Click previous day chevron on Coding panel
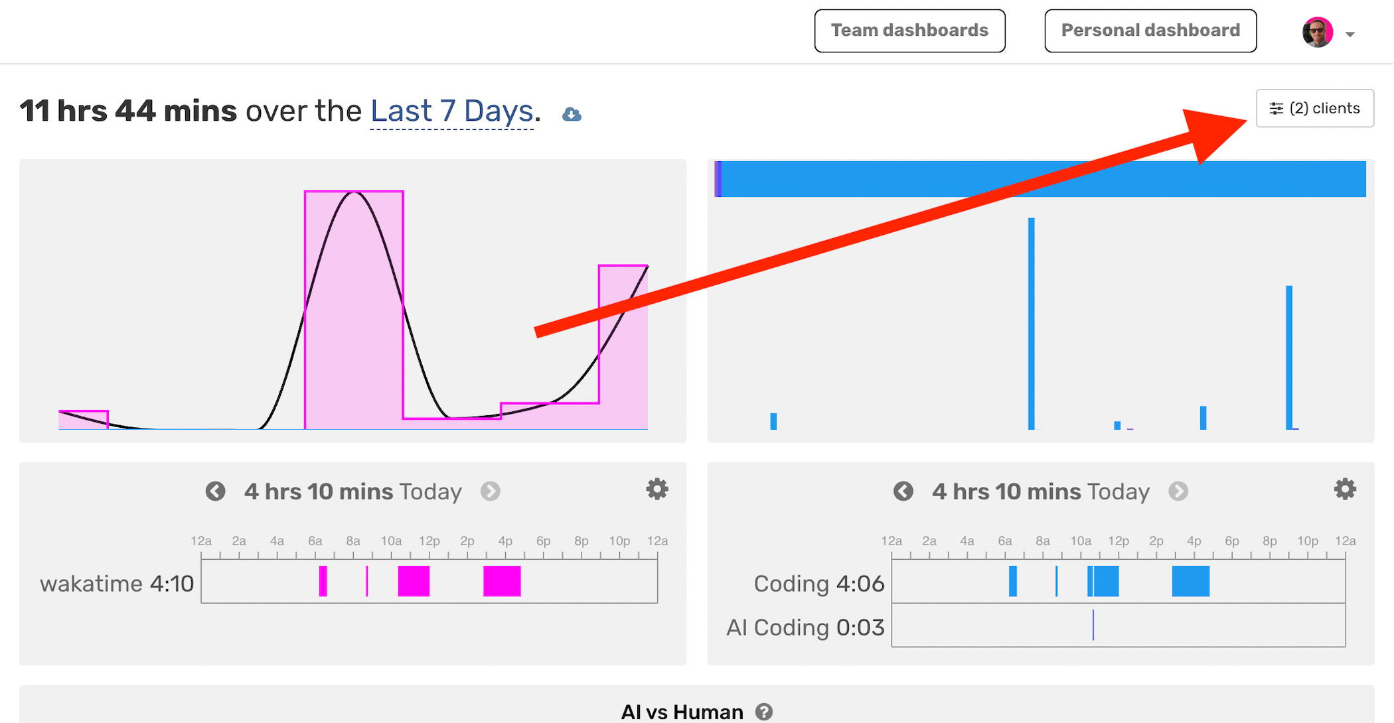 pyautogui.click(x=903, y=491)
